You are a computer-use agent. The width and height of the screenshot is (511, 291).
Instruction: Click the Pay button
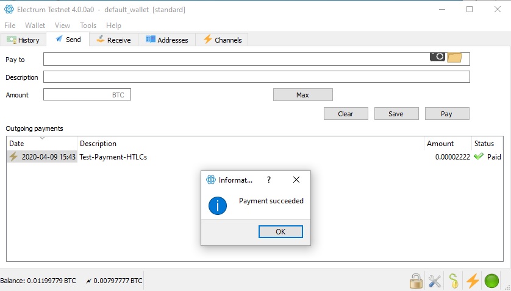click(447, 114)
